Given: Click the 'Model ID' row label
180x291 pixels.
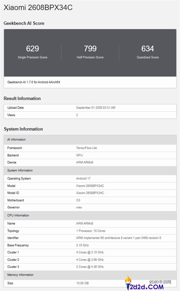Looking at the screenshot, I should 13,193.
